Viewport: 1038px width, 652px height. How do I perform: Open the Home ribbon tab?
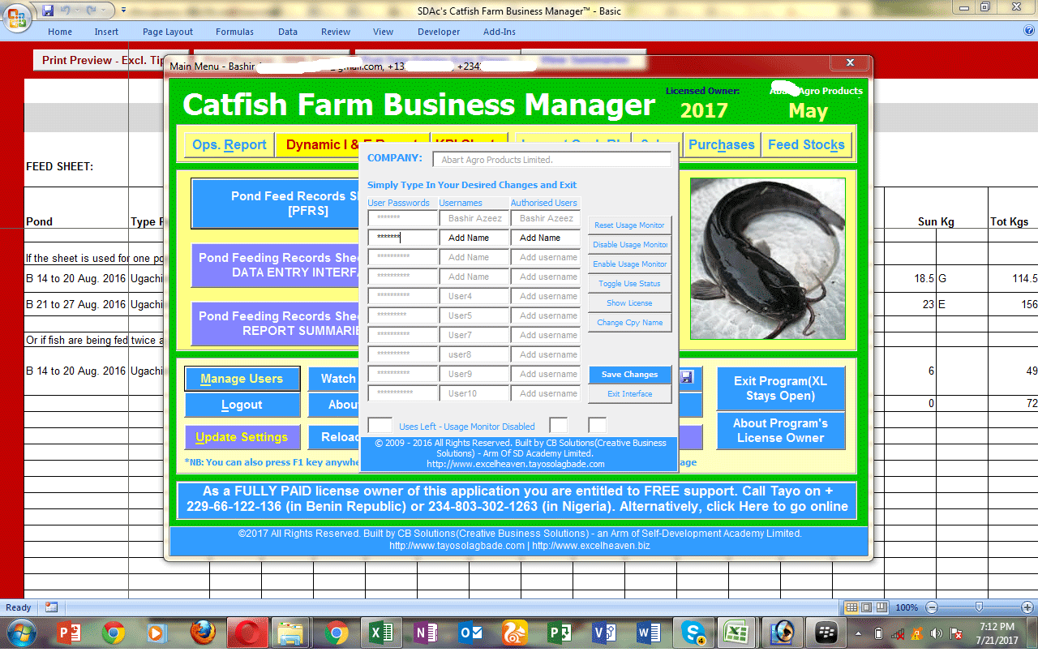pos(60,32)
